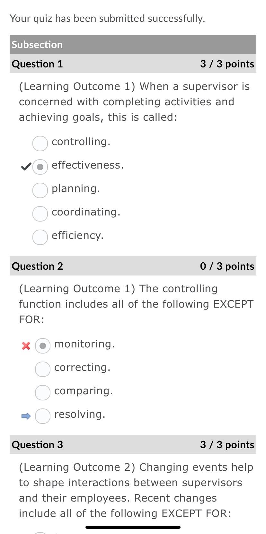
Task: Click Question 3's 3 / 3 points score
Action: (x=227, y=445)
